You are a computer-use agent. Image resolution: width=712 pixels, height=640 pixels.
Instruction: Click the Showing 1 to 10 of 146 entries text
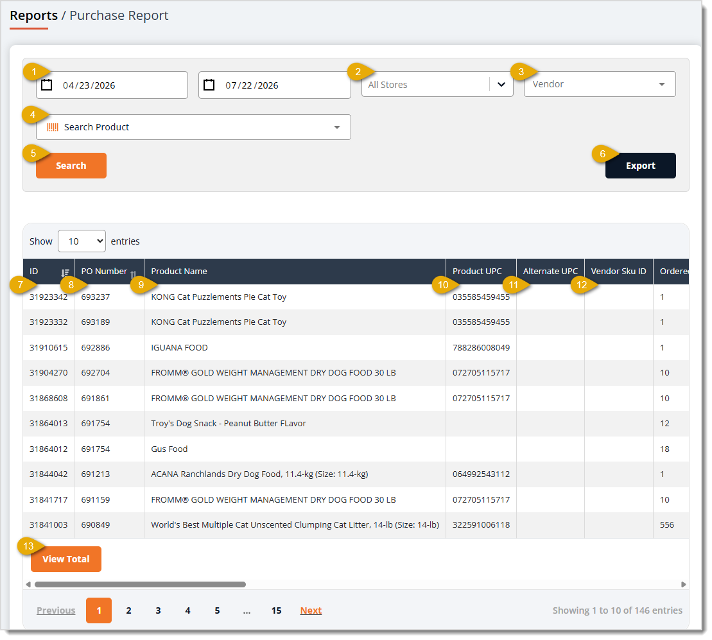tap(617, 610)
